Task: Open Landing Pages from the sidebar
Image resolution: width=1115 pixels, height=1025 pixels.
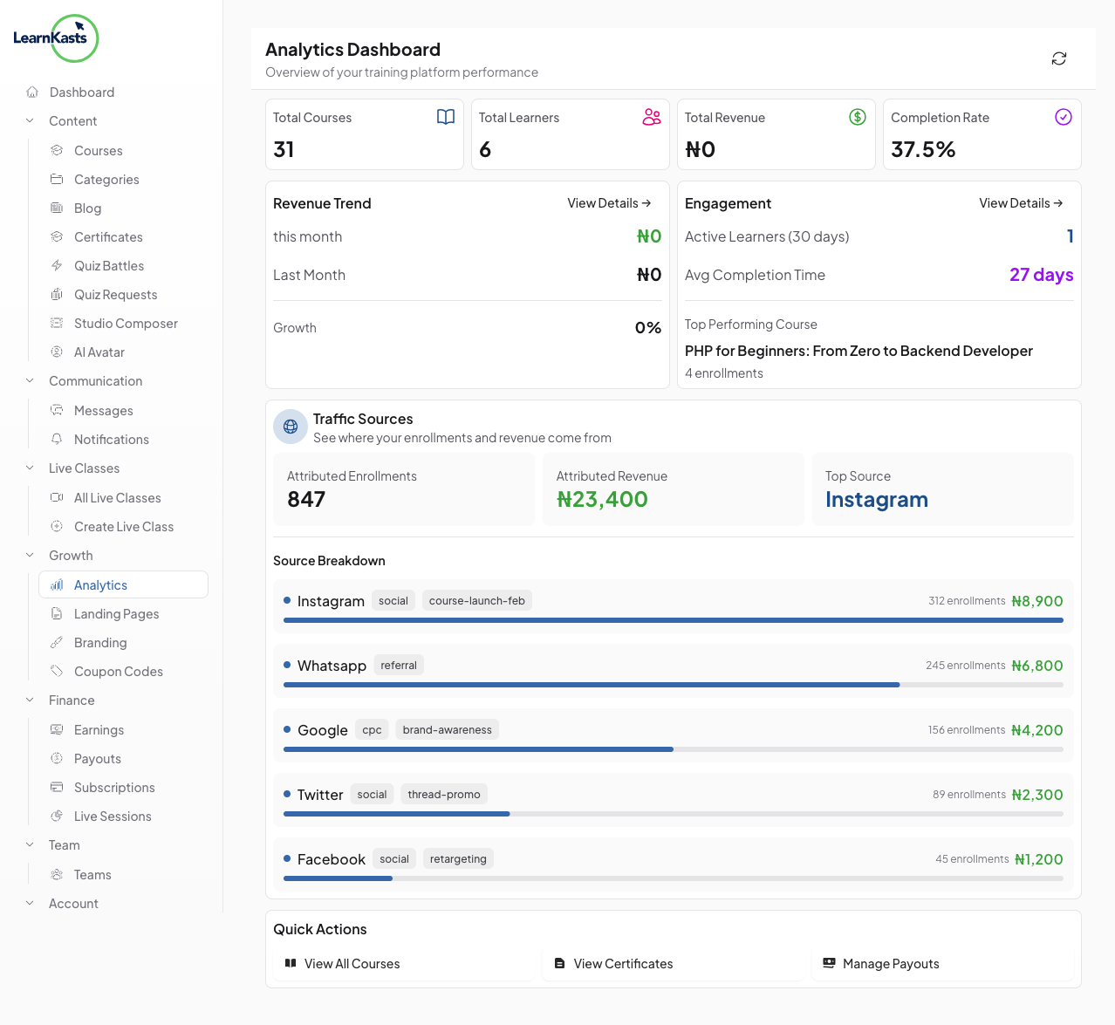Action: (x=116, y=614)
